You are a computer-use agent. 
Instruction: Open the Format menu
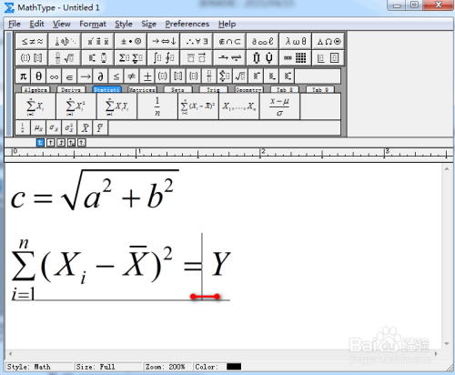click(93, 24)
